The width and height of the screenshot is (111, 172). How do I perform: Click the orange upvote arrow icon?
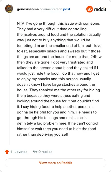coord(7,152)
